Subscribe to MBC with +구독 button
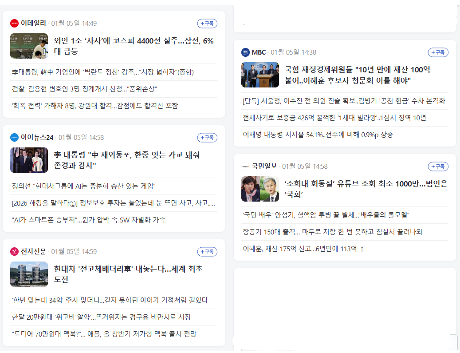 coord(438,52)
